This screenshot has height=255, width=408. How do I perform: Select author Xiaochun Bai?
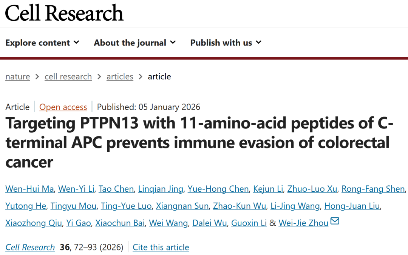pos(120,223)
